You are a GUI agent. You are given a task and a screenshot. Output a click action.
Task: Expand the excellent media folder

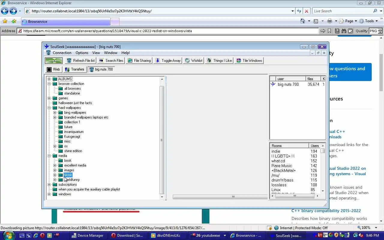click(x=55, y=165)
